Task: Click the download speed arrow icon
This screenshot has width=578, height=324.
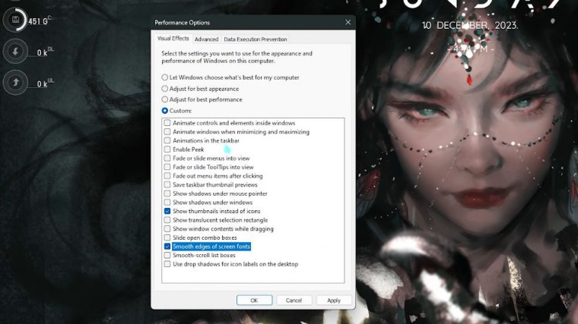Action: click(x=15, y=52)
